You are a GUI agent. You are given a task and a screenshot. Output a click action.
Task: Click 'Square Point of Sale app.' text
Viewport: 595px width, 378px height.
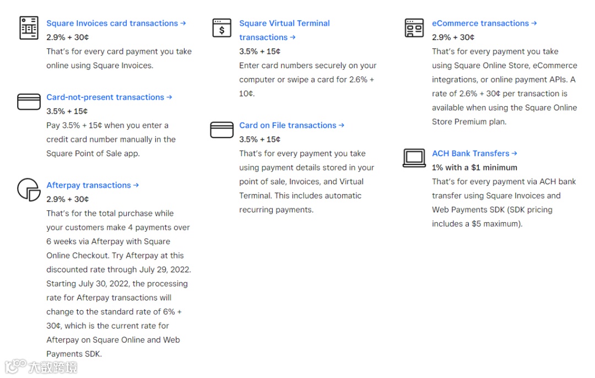point(93,153)
